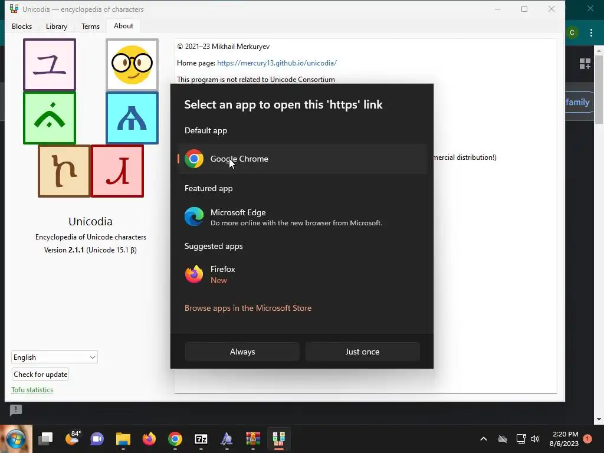Switch to the Blocks tab
604x453 pixels.
[x=22, y=26]
